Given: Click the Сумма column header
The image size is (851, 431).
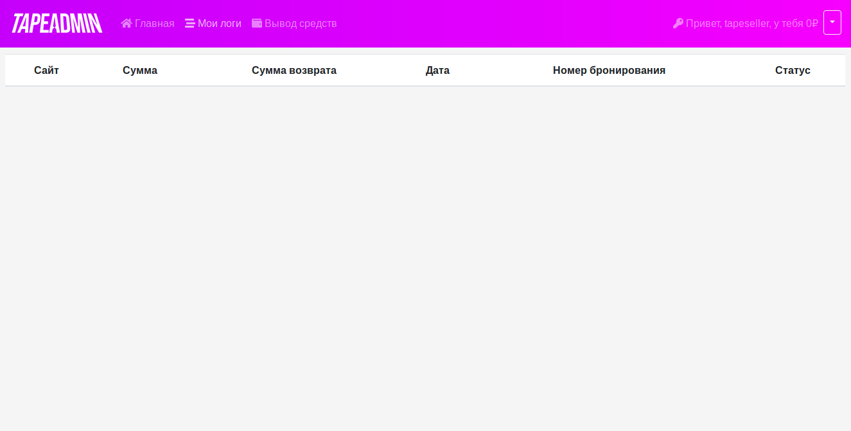Looking at the screenshot, I should coord(140,70).
